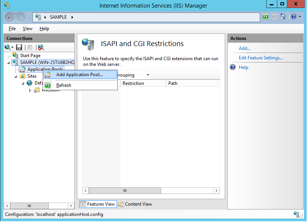Screen dimensions: 307x222
Task: Switch to Content View tab
Action: pos(135,204)
